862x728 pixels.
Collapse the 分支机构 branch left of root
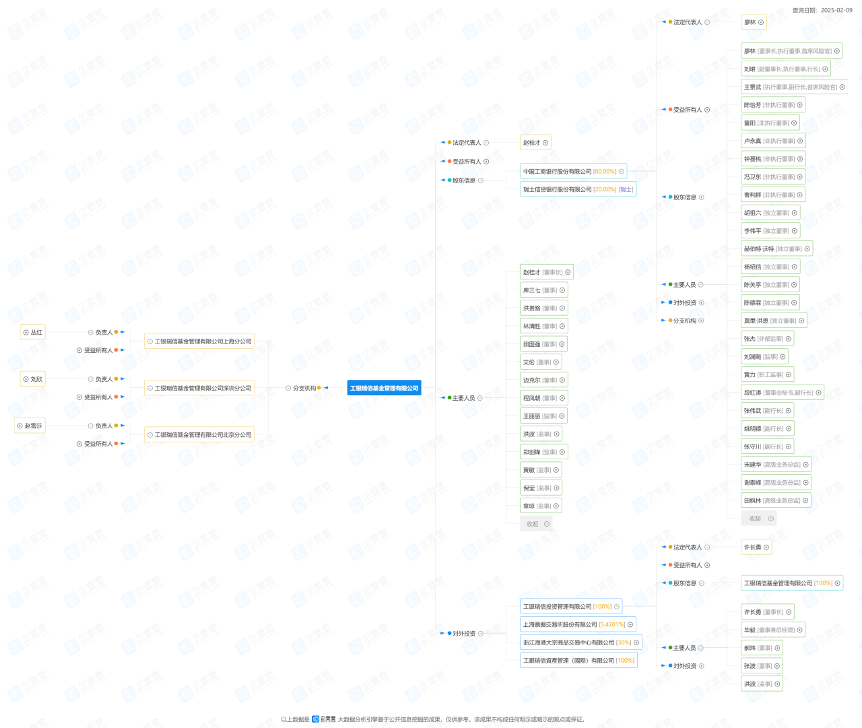point(288,389)
